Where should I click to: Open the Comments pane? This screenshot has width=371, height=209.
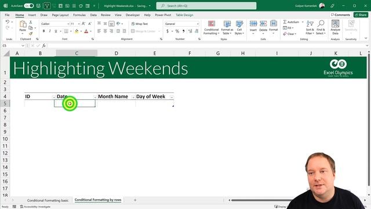(340, 15)
